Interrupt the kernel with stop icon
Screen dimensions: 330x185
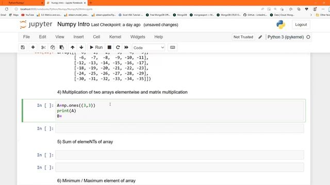tap(109, 47)
